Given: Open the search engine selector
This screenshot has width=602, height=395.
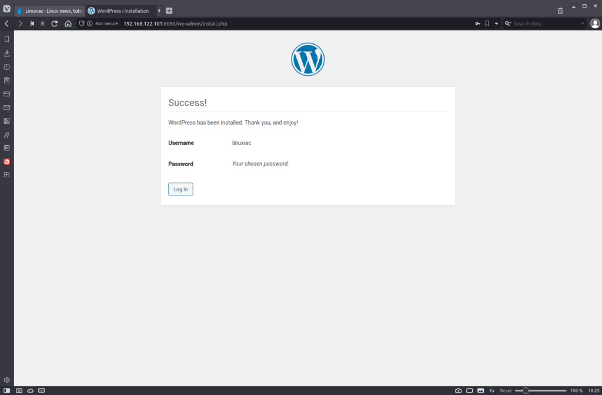Looking at the screenshot, I should point(508,23).
